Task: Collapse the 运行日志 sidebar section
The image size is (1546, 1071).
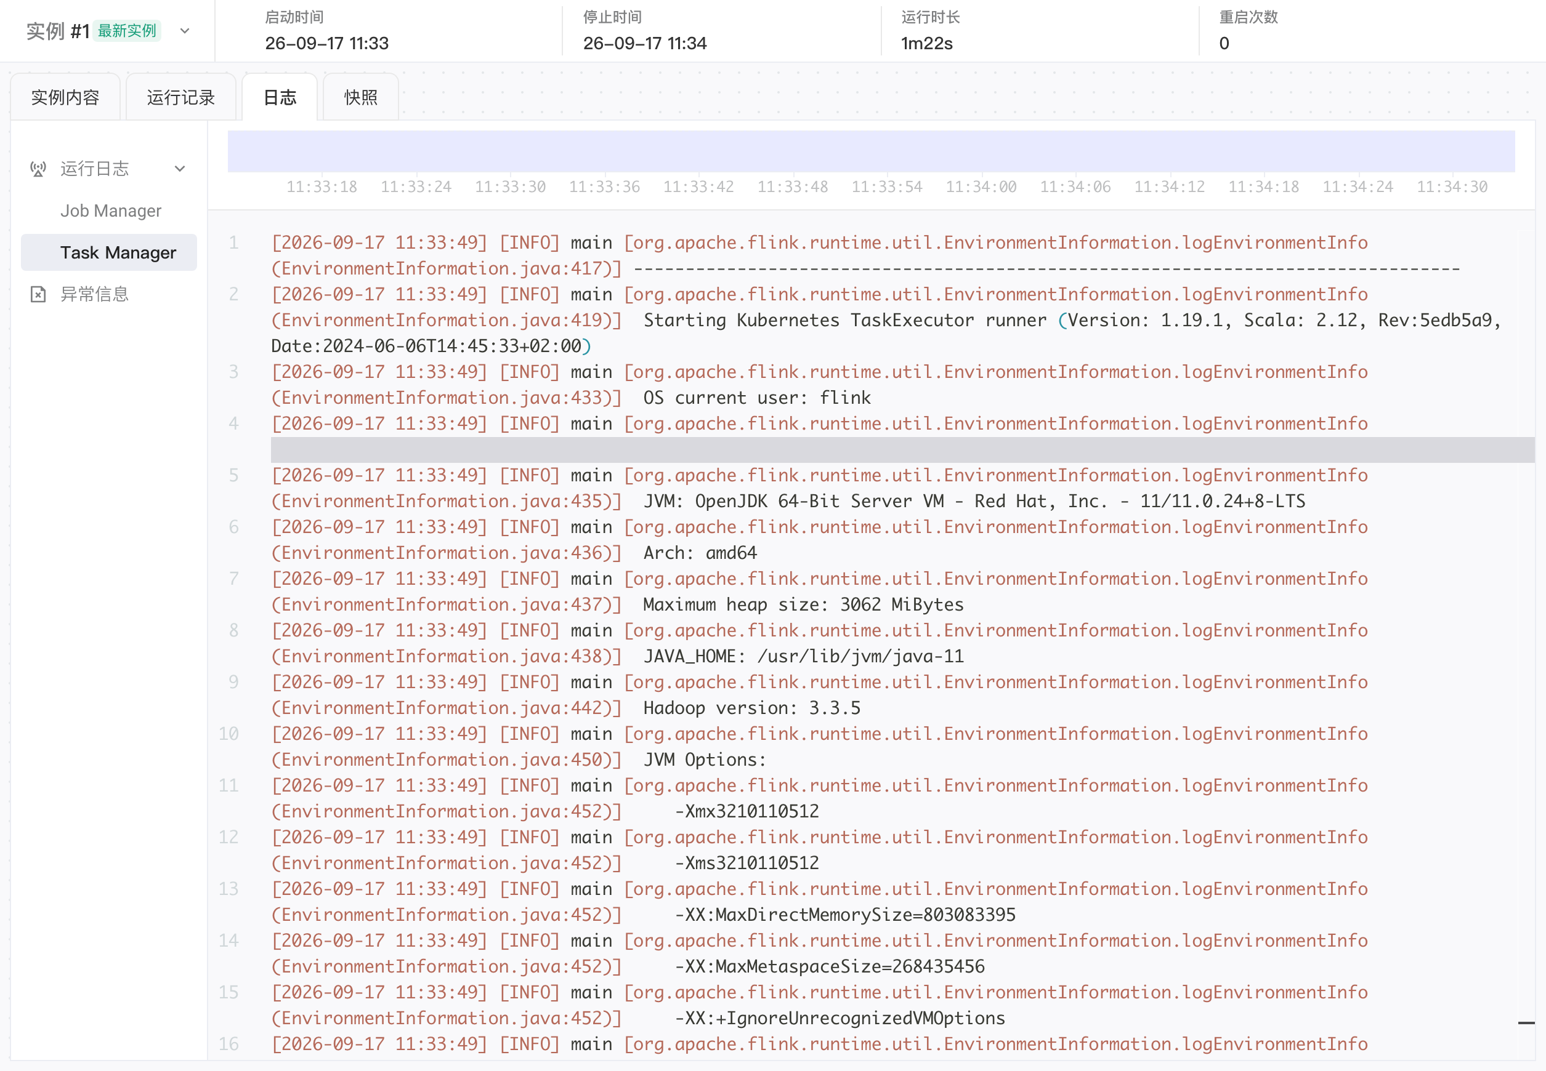Action: click(x=179, y=169)
